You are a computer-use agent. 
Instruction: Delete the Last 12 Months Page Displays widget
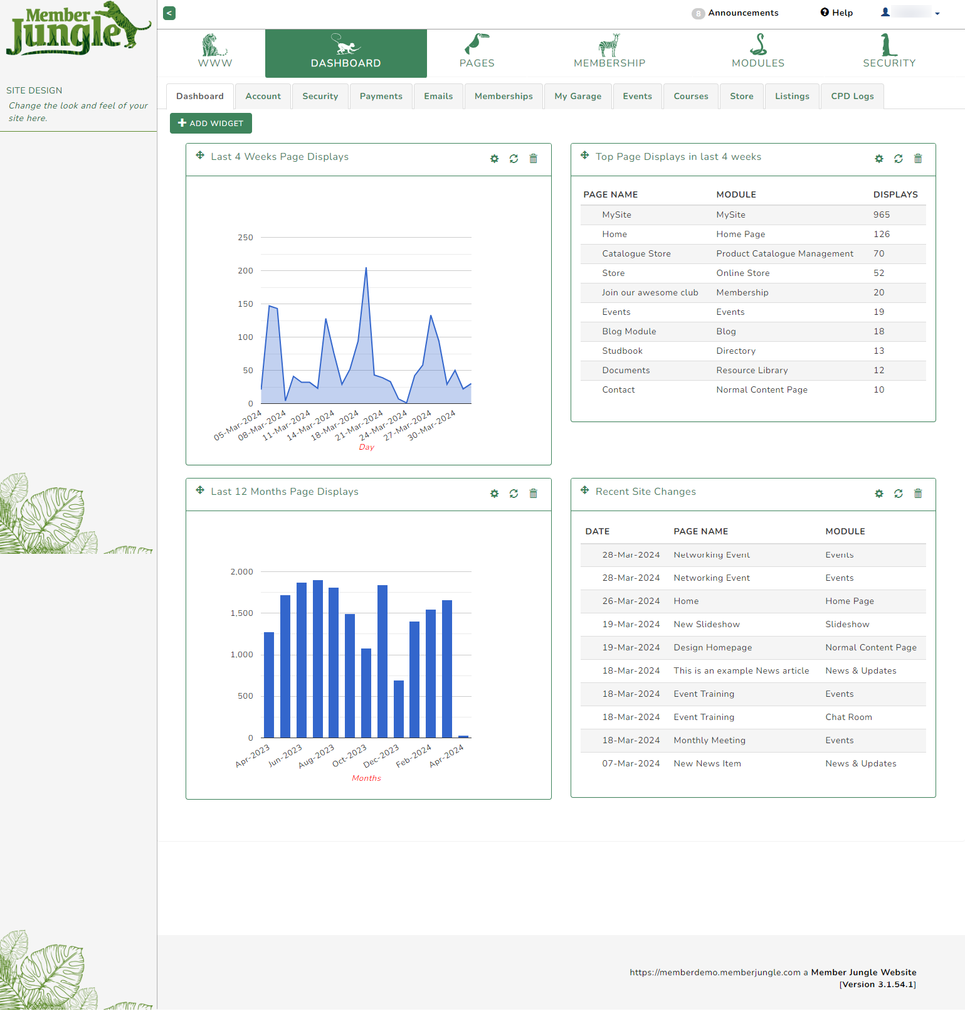[x=533, y=494]
